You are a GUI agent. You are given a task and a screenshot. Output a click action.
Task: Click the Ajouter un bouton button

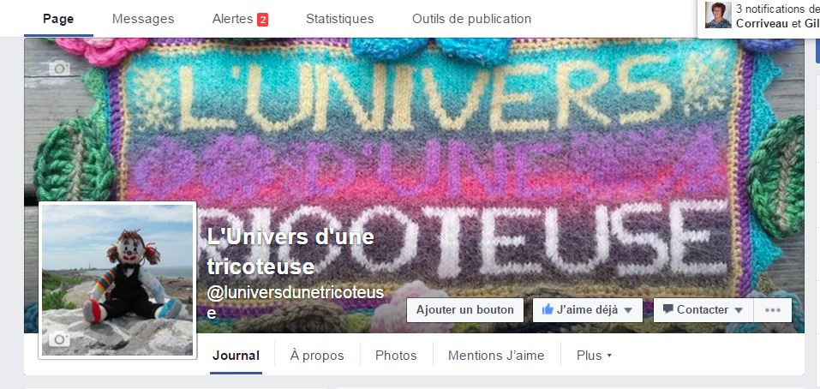[x=465, y=310]
